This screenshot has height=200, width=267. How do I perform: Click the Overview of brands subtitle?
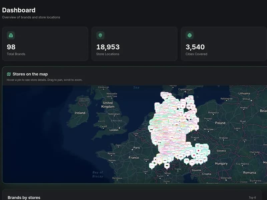pyautogui.click(x=31, y=17)
